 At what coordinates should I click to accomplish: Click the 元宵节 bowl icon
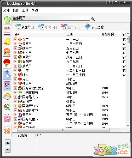(x=20, y=44)
